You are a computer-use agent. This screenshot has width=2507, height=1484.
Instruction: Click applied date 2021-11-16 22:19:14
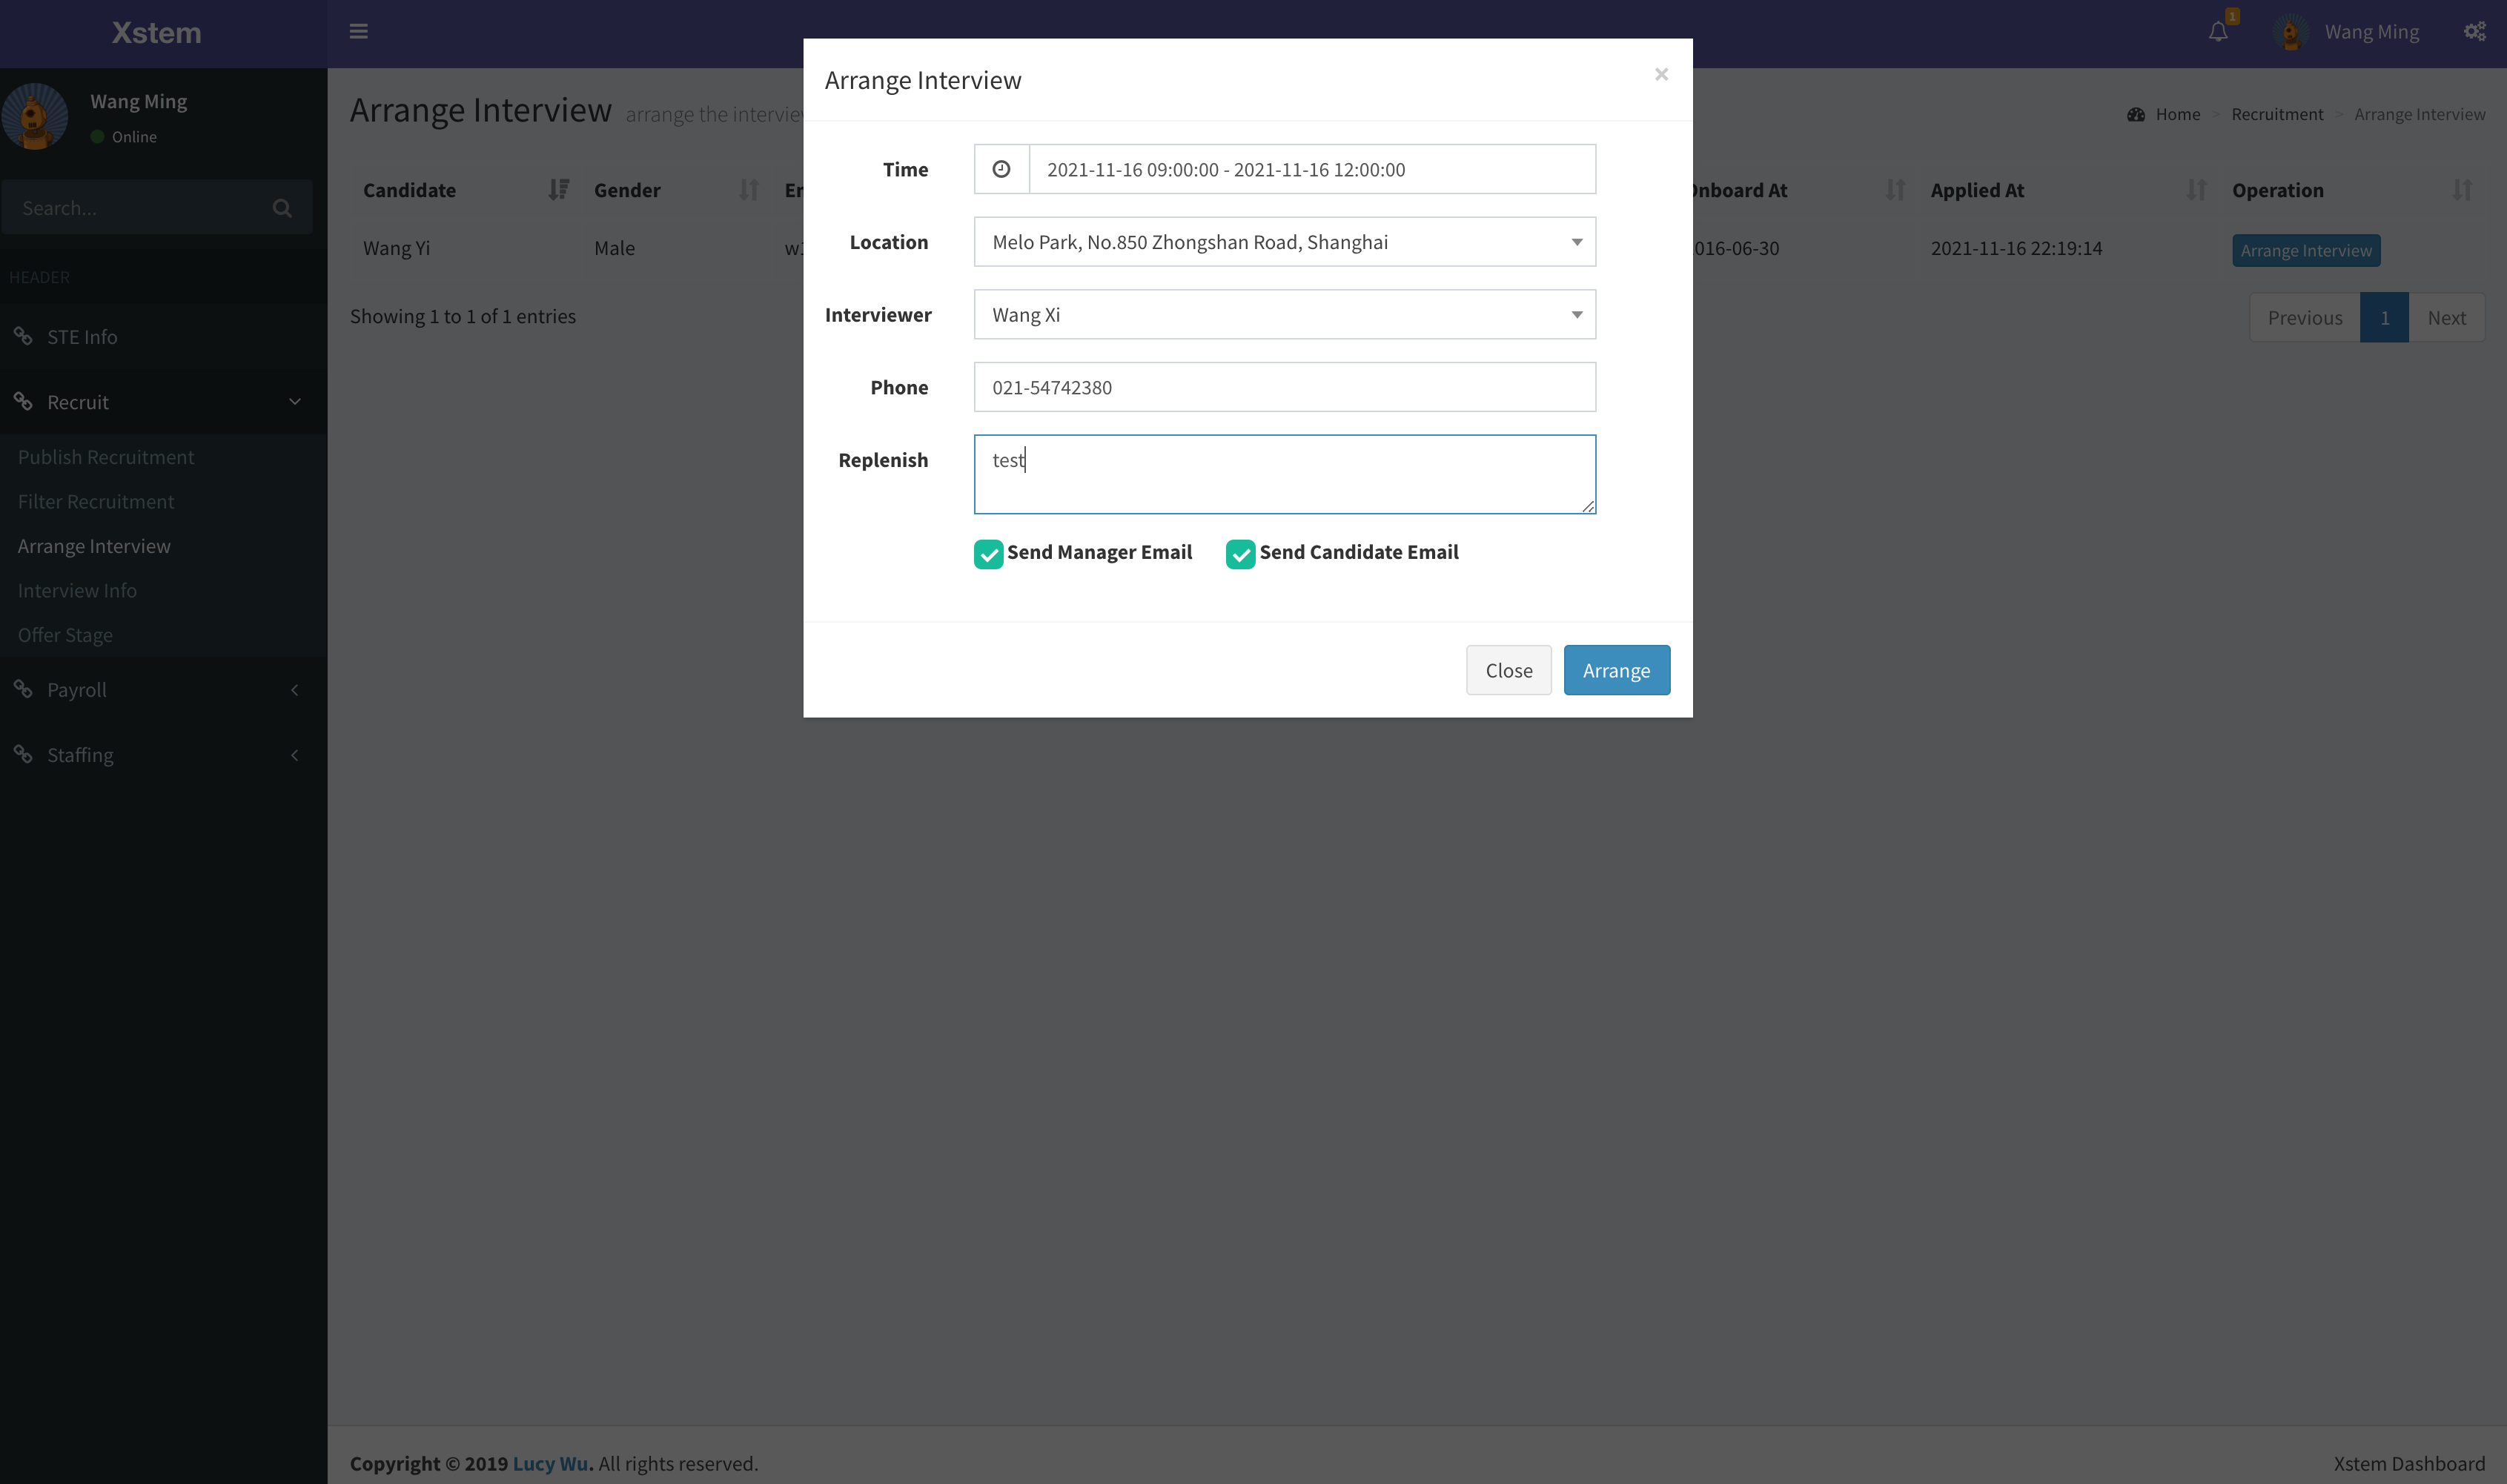click(x=2016, y=248)
